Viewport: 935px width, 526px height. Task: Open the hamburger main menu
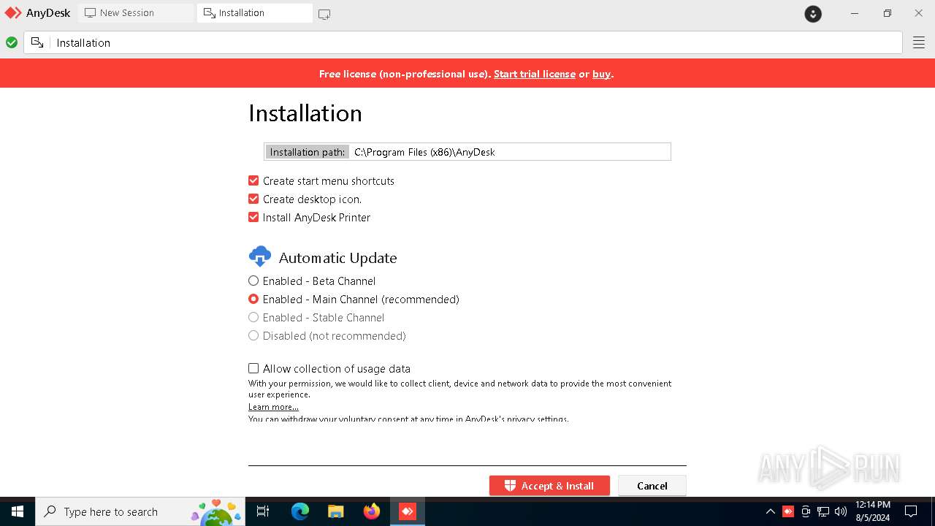click(x=919, y=42)
